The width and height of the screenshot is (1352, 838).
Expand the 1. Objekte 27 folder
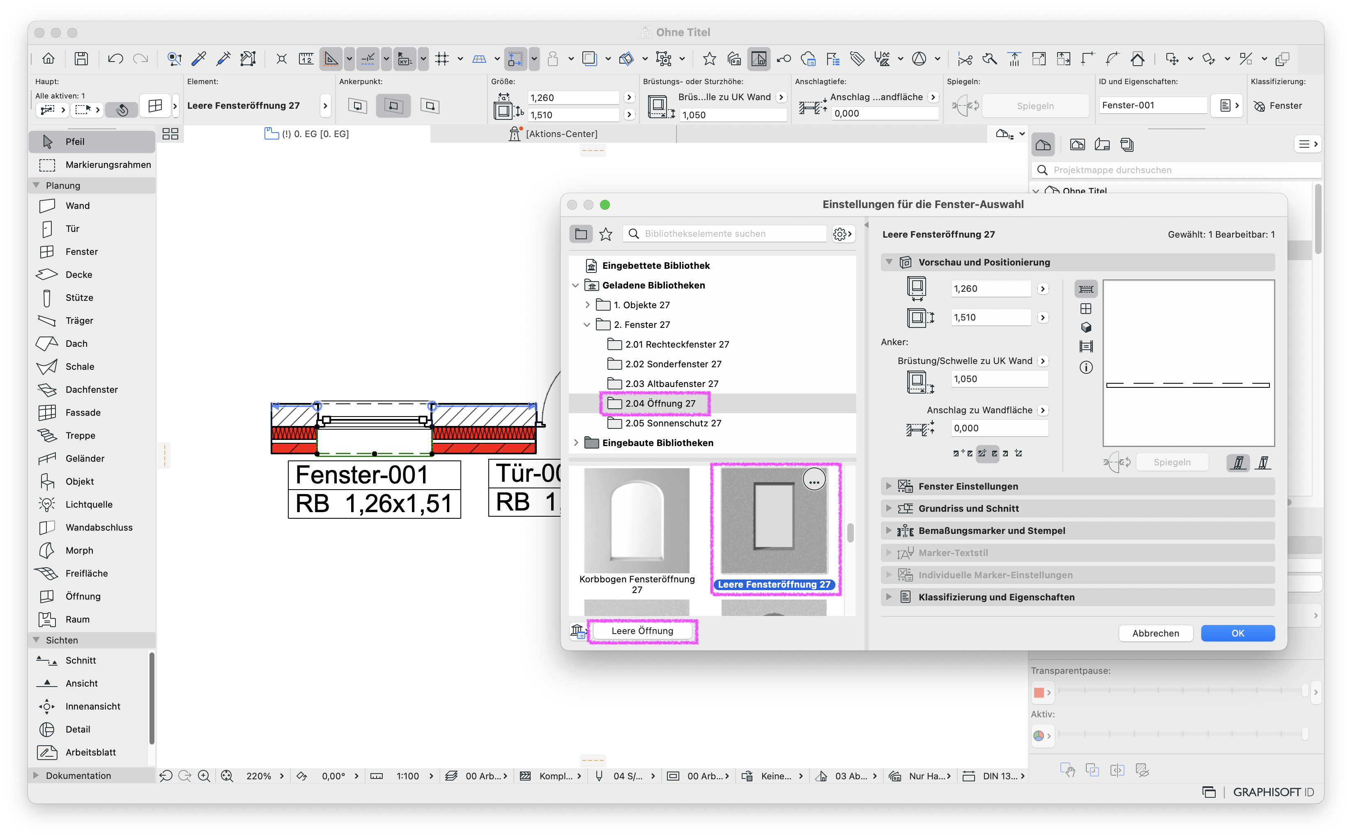(x=587, y=305)
